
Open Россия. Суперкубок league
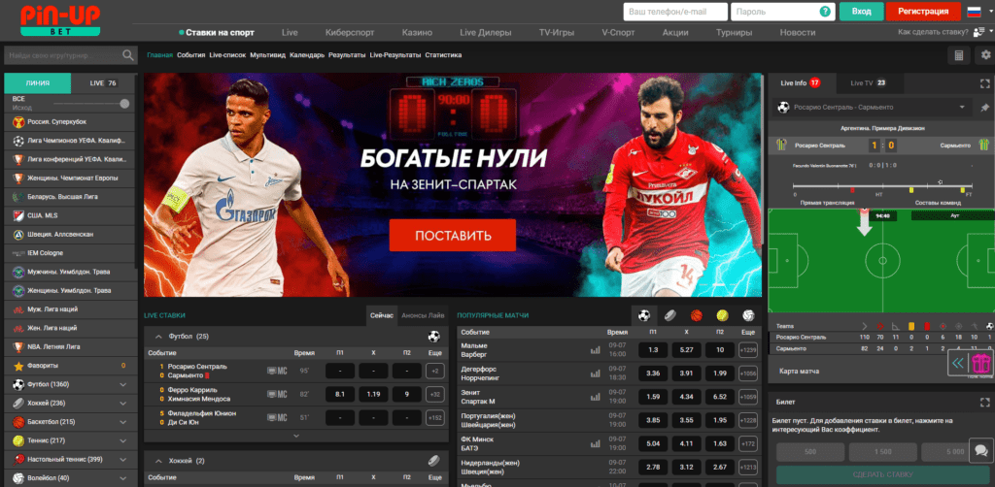(x=70, y=121)
